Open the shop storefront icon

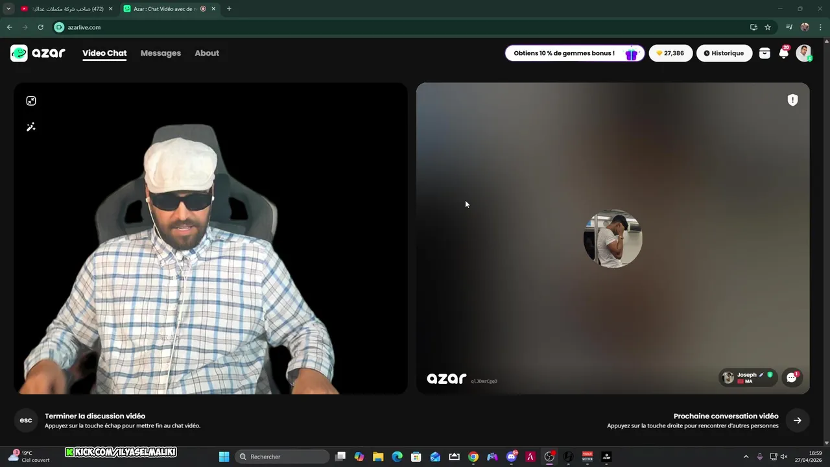[765, 53]
